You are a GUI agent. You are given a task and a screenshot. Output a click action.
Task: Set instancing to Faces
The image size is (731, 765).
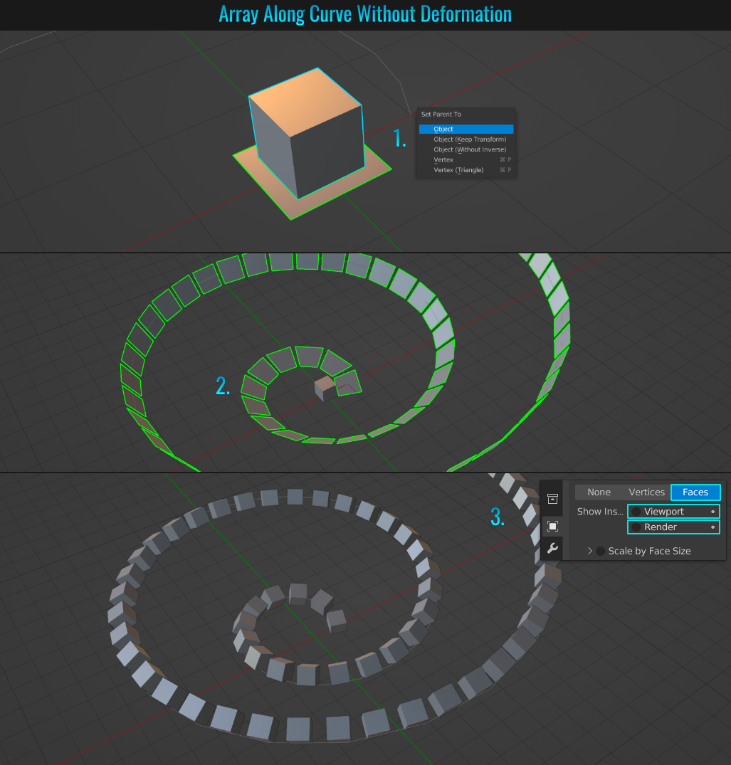(695, 492)
